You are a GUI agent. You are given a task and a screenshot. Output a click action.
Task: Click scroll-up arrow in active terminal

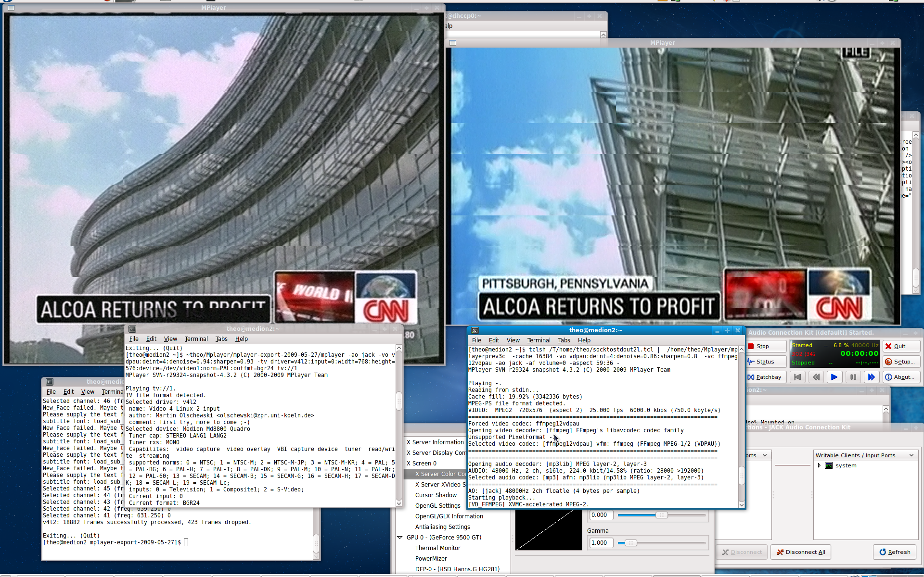tap(741, 350)
